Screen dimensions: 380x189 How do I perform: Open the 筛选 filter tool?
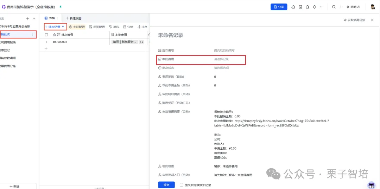click(114, 27)
